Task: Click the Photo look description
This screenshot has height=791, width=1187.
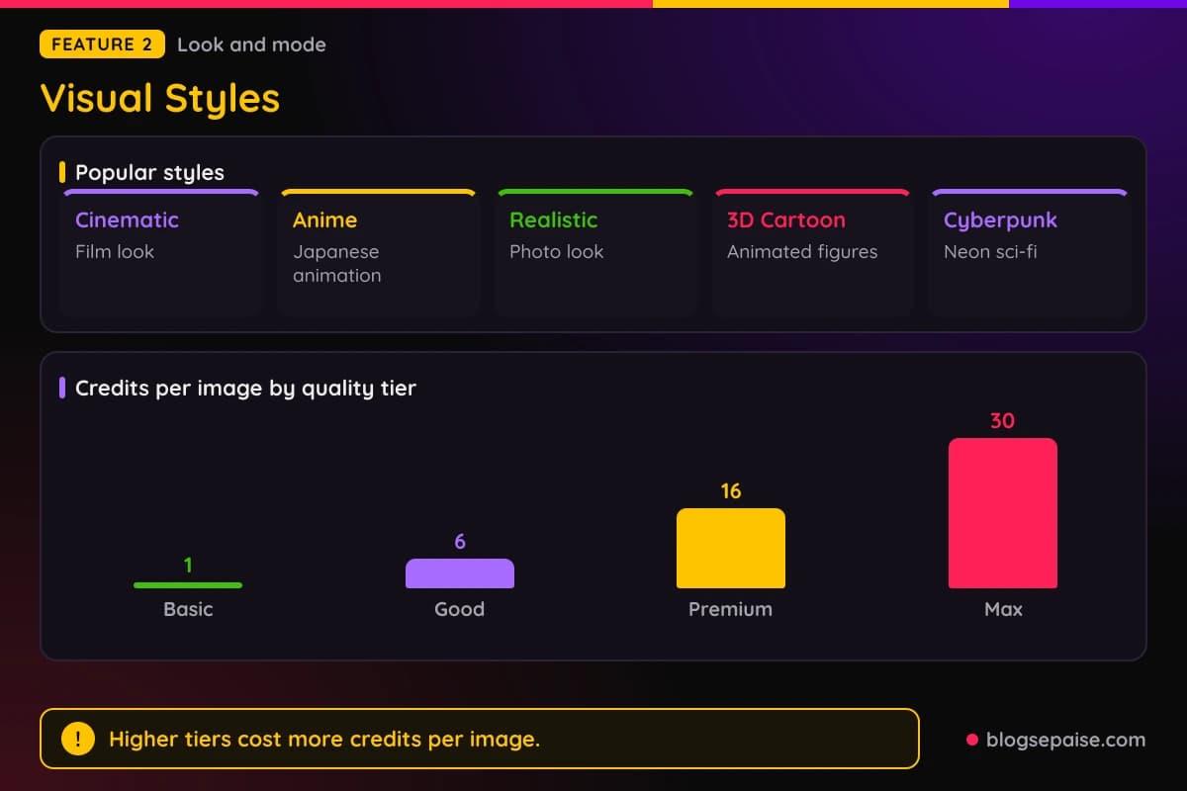Action: [x=557, y=251]
